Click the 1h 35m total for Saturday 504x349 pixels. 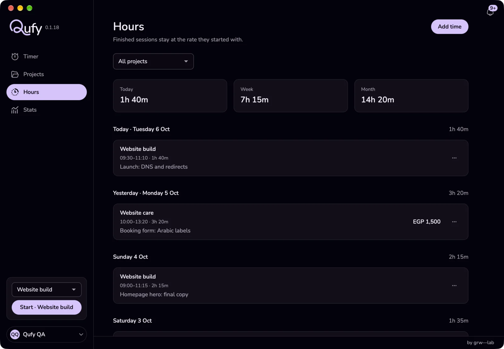[x=458, y=321]
